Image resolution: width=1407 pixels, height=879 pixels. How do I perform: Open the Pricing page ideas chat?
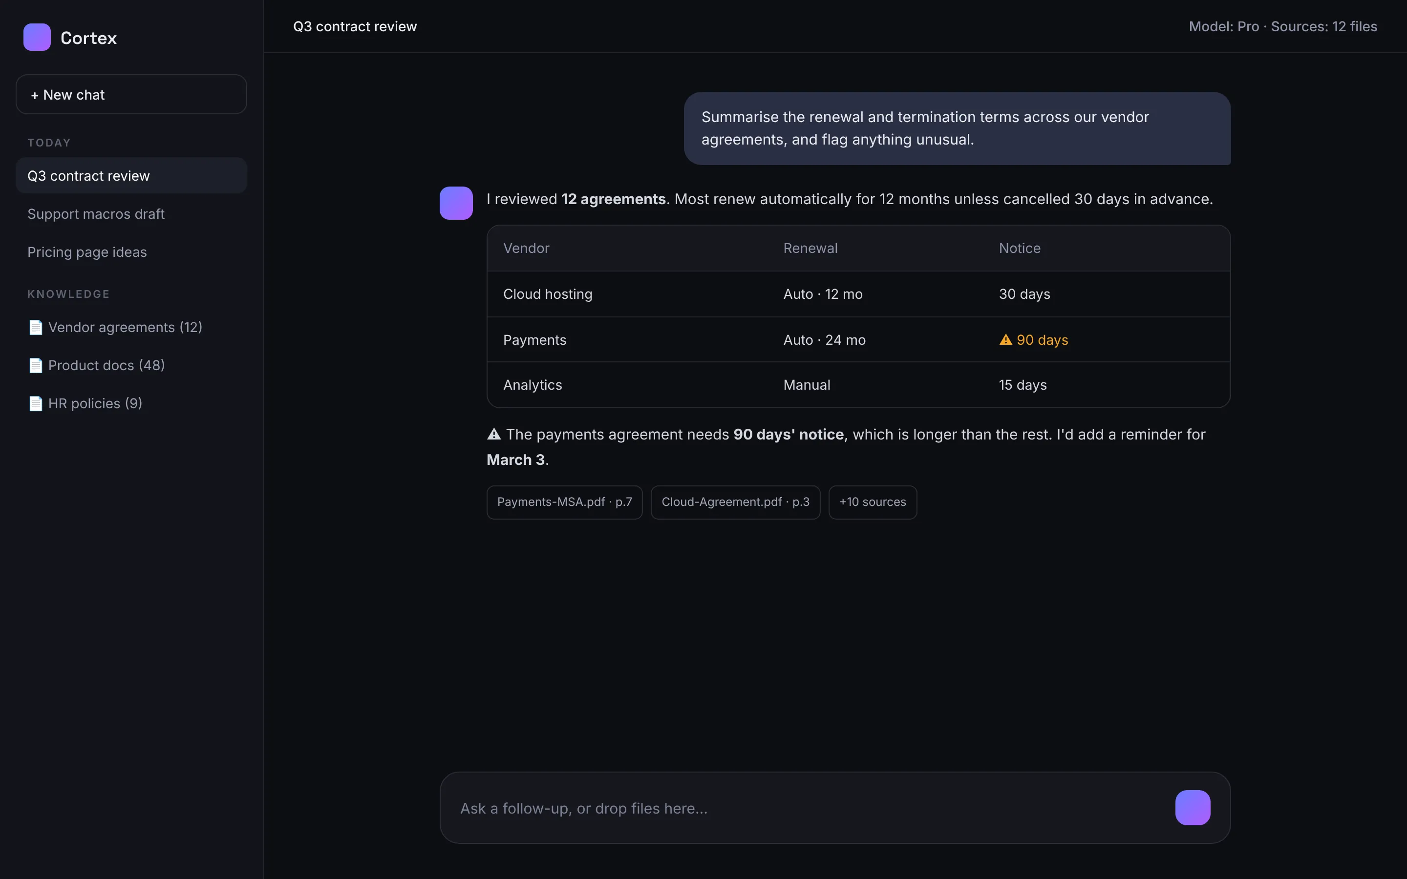[131, 251]
